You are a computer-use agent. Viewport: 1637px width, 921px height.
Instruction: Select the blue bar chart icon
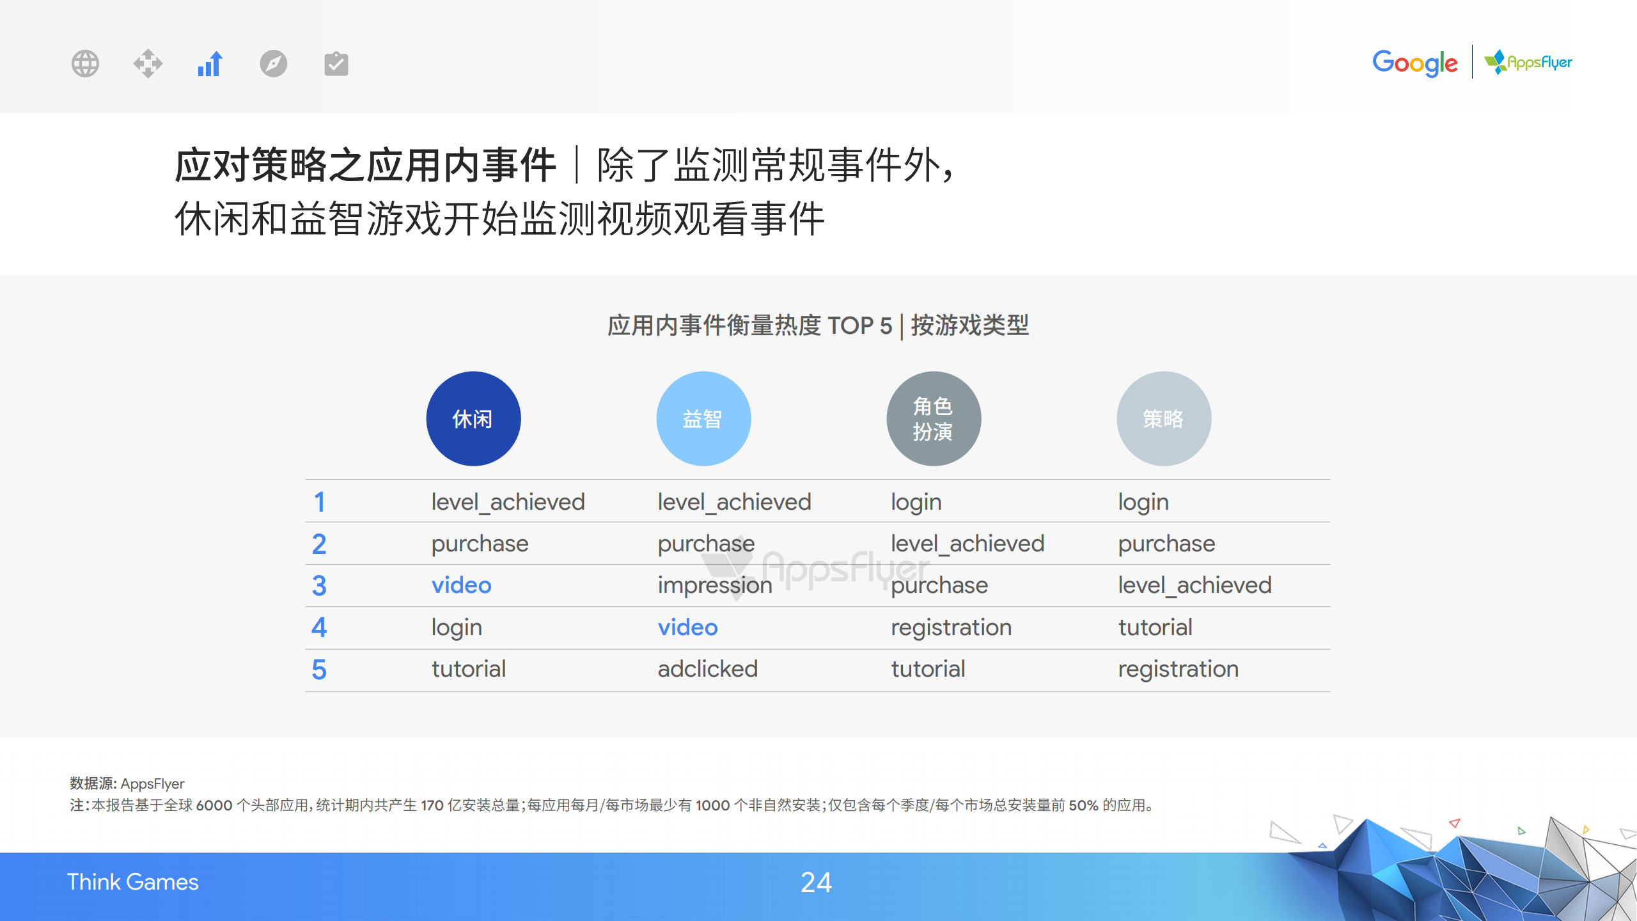210,63
